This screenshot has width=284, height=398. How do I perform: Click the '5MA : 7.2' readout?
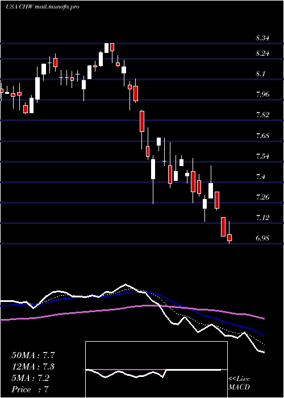(x=31, y=378)
